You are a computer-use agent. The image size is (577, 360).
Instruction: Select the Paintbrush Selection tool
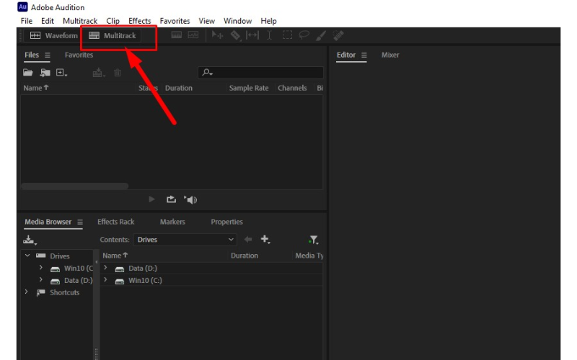point(322,35)
